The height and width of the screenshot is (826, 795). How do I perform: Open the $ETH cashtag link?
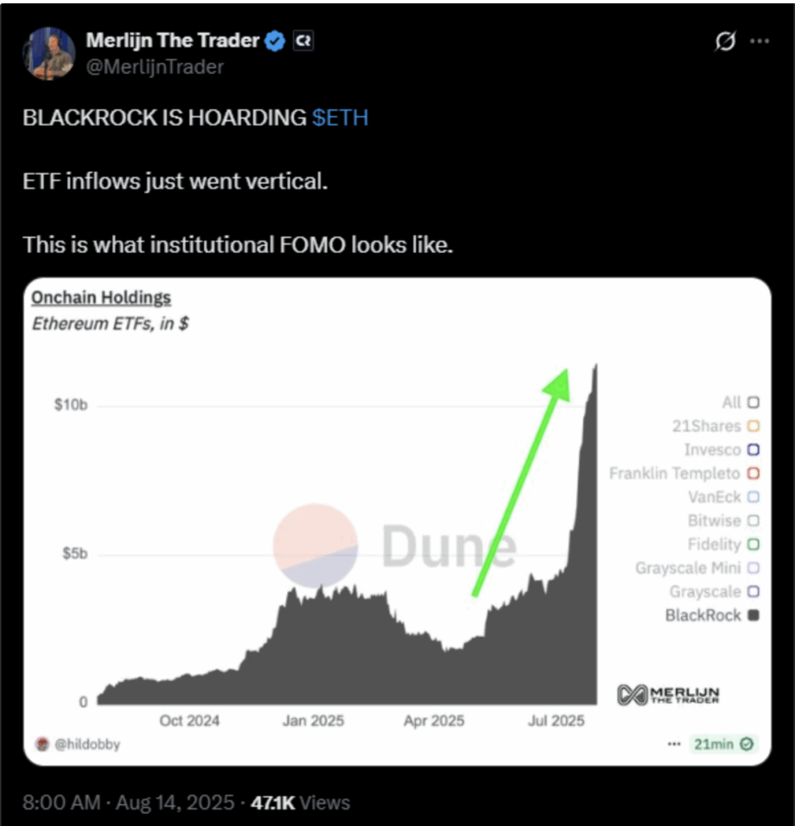(339, 118)
